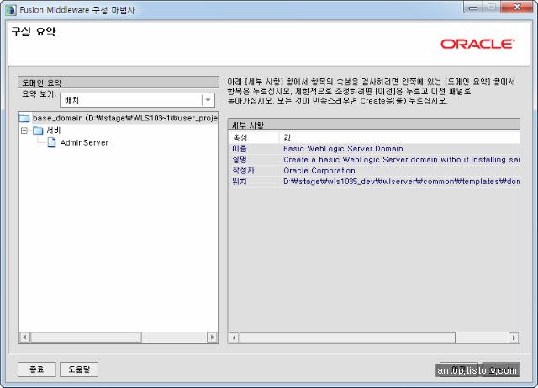Click left arrow of domain summary scrollbar
Screen dimensions: 538x388
[24, 338]
